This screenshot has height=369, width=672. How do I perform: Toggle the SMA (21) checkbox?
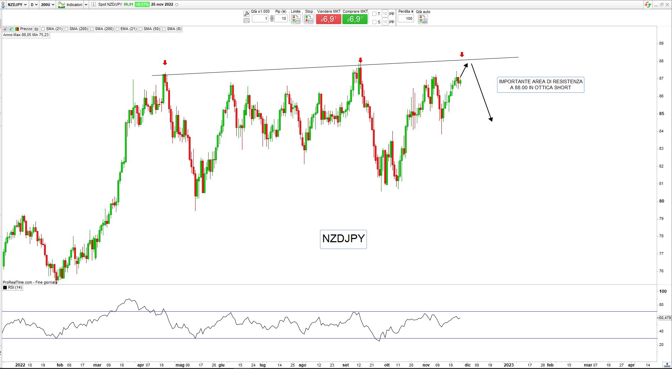43,29
